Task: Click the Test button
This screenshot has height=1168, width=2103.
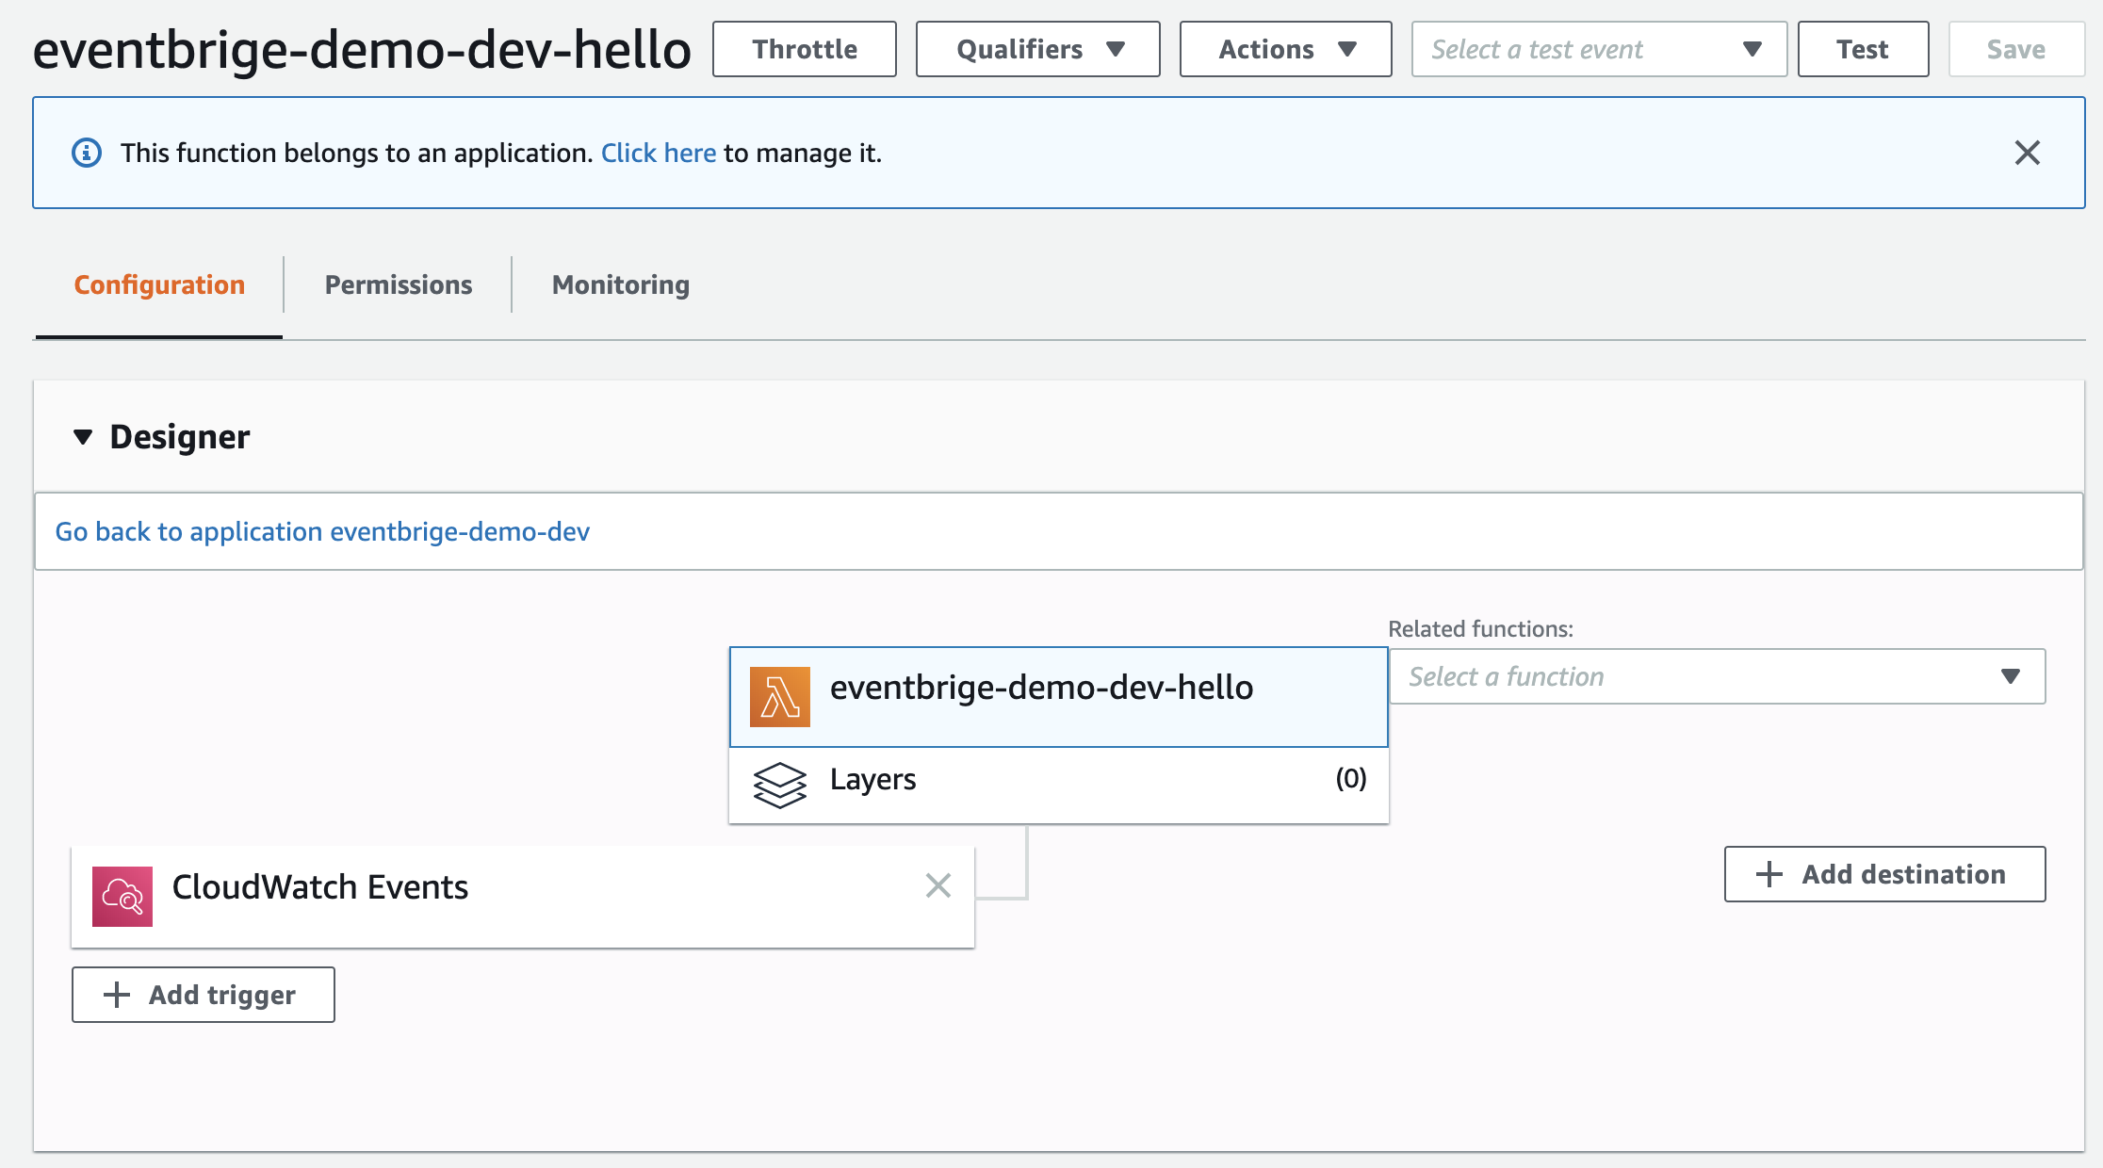Action: [x=1863, y=49]
